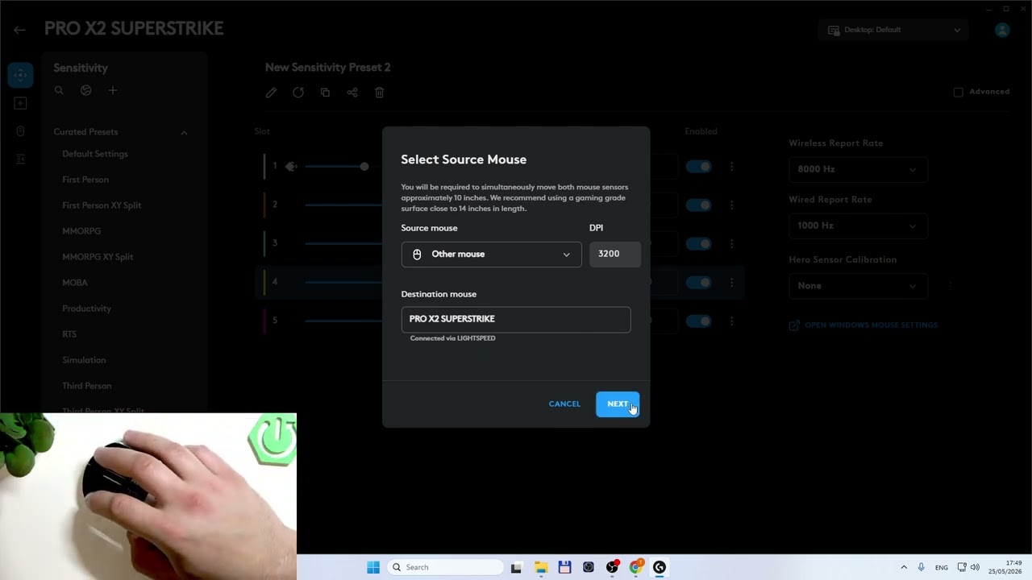This screenshot has height=580, width=1032.
Task: Delete preset using the trash icon
Action: [x=380, y=93]
